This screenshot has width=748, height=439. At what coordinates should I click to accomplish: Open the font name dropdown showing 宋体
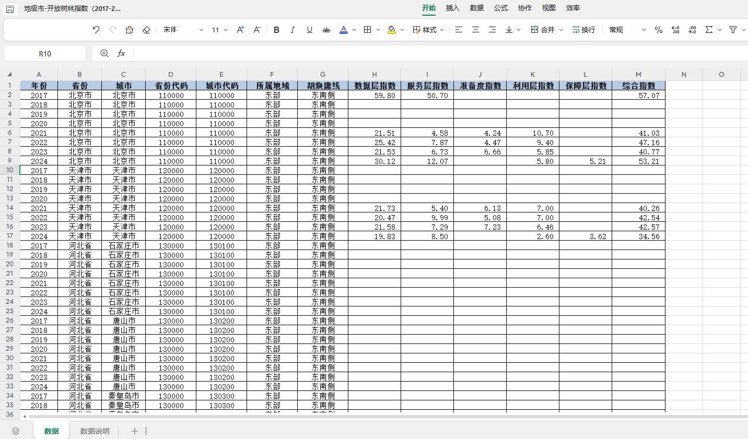click(x=183, y=30)
